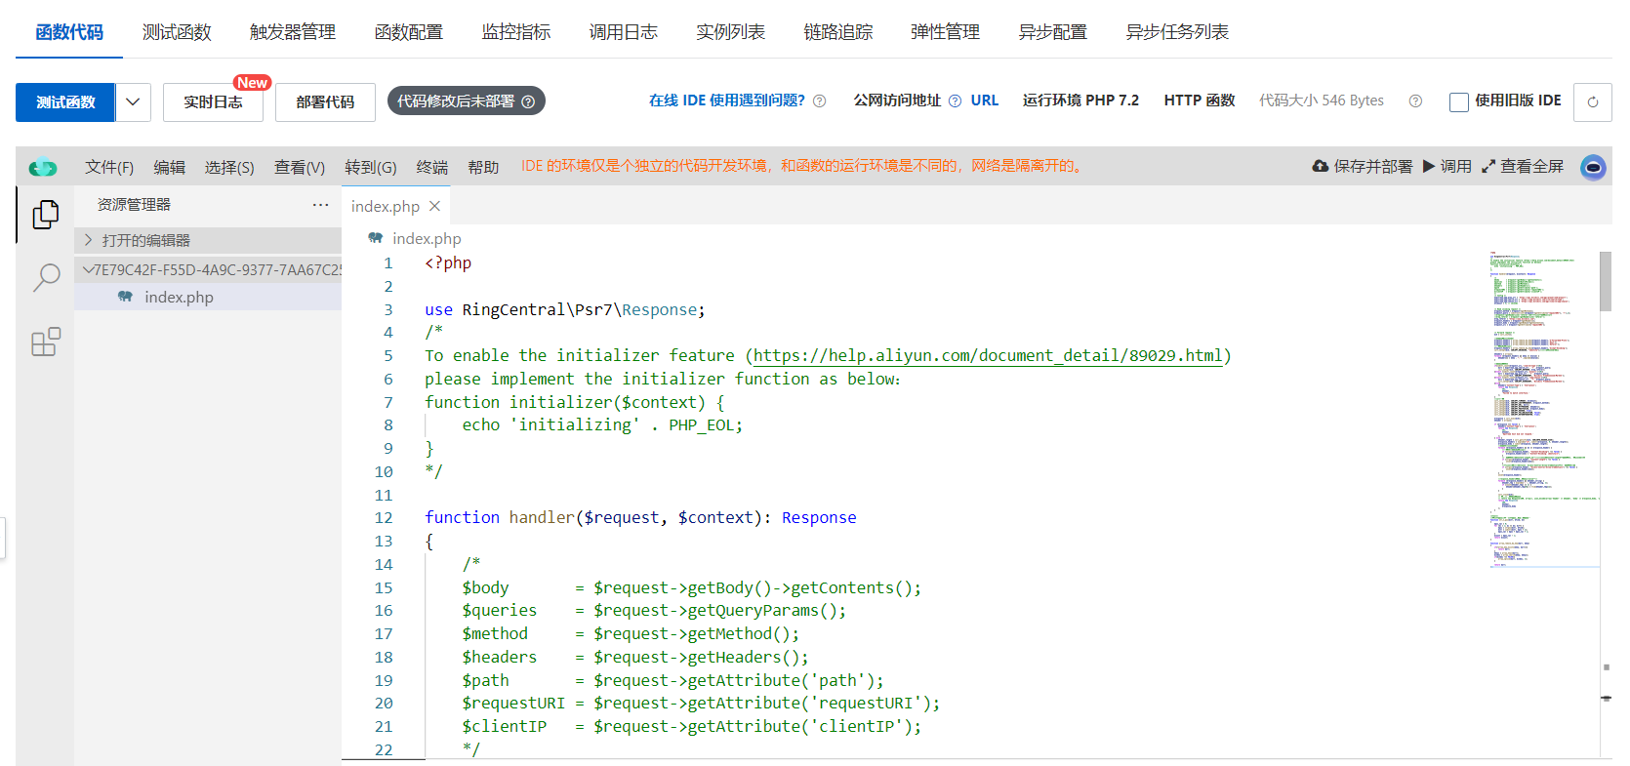Open the 查看(V) menu

(x=300, y=167)
